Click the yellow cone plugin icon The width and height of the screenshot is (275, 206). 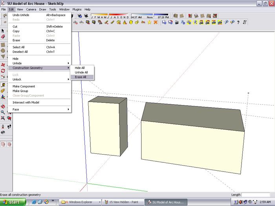pyautogui.click(x=125, y=22)
